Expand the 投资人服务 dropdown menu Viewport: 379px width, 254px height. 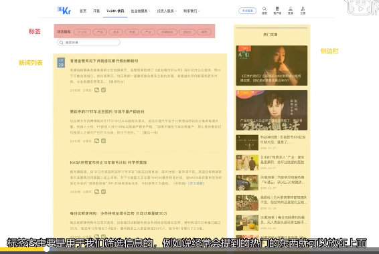pyautogui.click(x=167, y=11)
